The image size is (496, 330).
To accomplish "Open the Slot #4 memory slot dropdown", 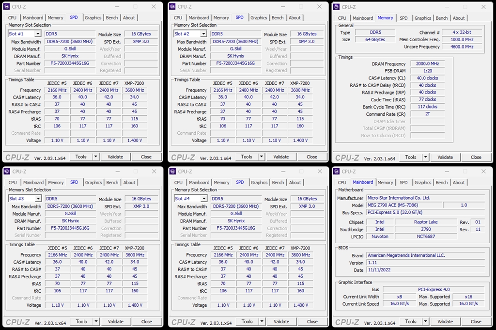I will coord(204,199).
